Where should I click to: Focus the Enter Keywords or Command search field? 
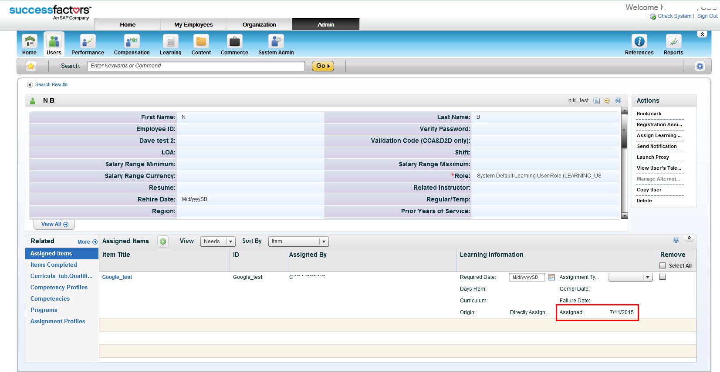[196, 66]
